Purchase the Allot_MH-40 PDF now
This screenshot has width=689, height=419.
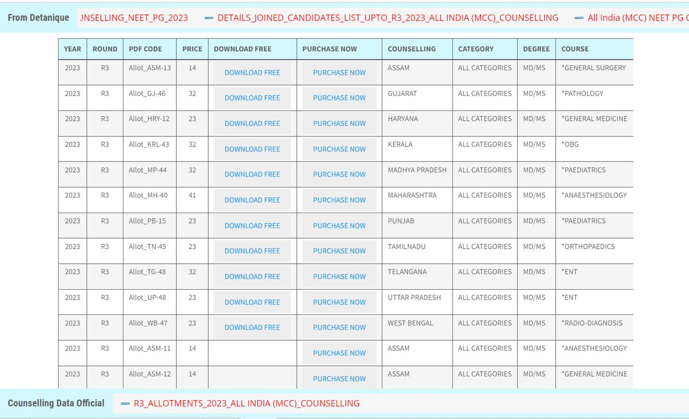point(339,200)
